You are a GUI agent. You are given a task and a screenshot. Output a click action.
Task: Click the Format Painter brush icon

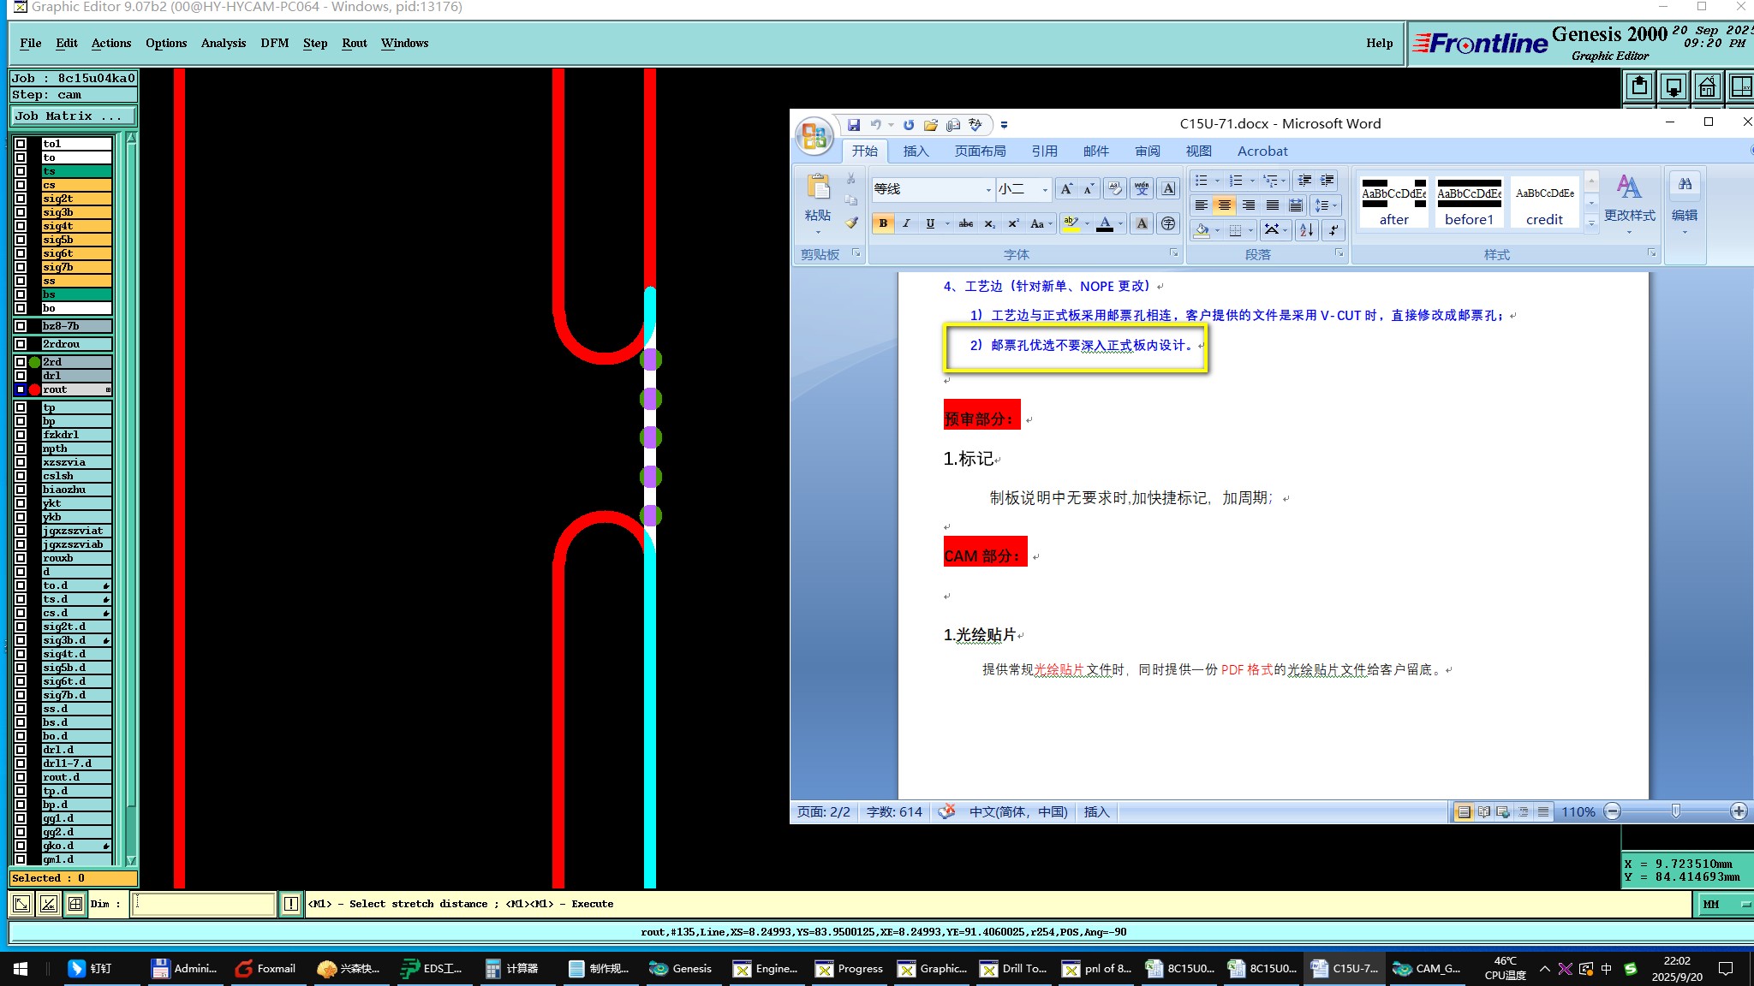pyautogui.click(x=851, y=223)
